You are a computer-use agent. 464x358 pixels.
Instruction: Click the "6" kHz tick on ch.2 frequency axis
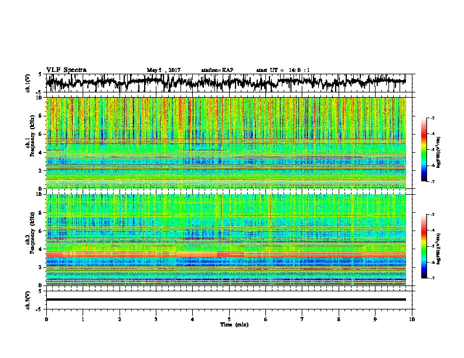click(40, 231)
